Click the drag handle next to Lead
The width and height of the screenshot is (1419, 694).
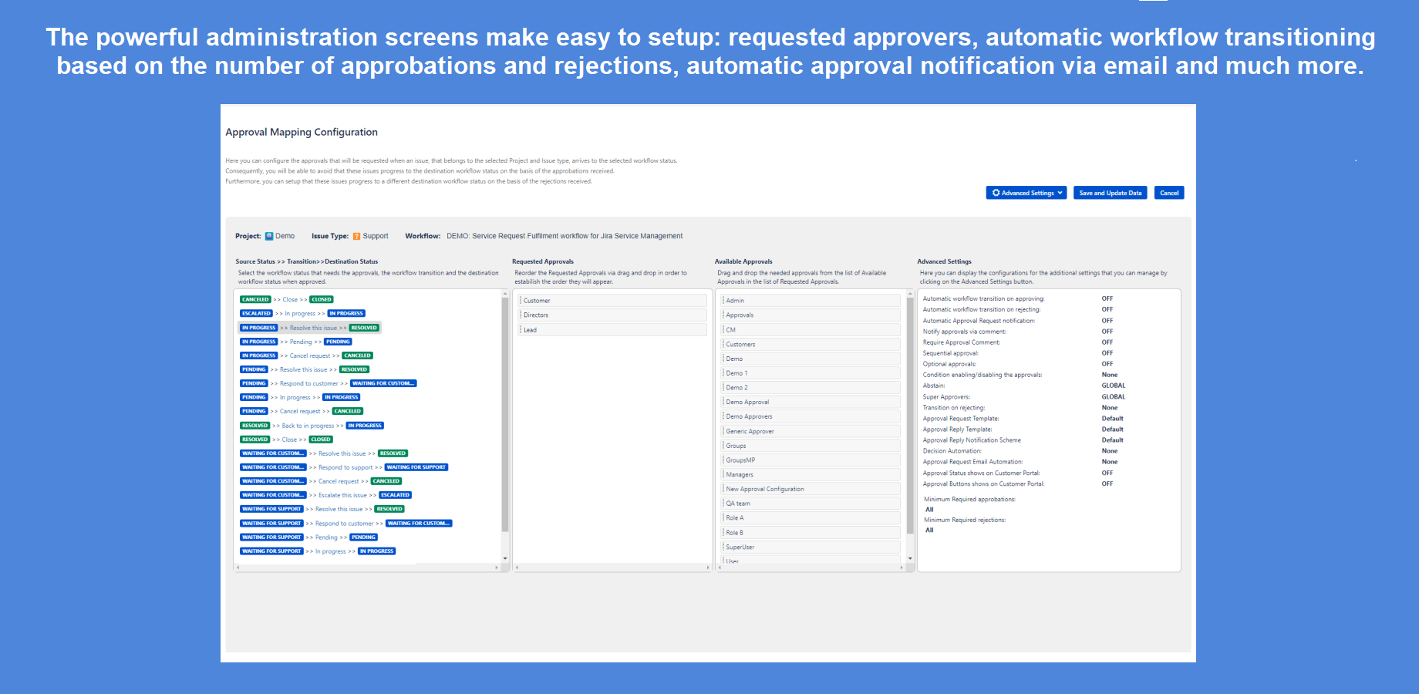[x=520, y=329]
